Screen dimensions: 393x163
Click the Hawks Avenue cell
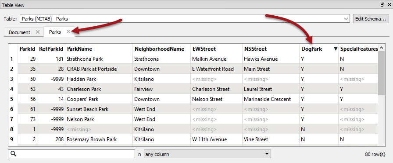271,59
